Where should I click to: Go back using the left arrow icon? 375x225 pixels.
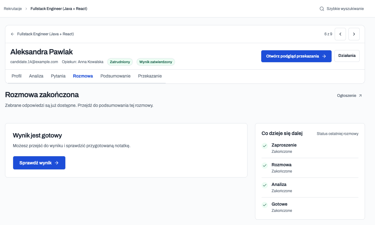[x=12, y=34]
